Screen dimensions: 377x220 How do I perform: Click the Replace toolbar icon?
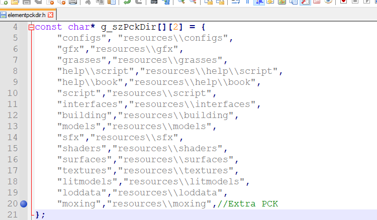click(166, 2)
